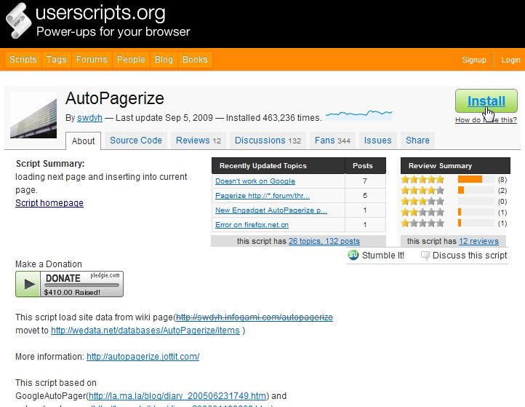This screenshot has height=407, width=525.
Task: Click the four-star rating row stars
Action: click(422, 191)
